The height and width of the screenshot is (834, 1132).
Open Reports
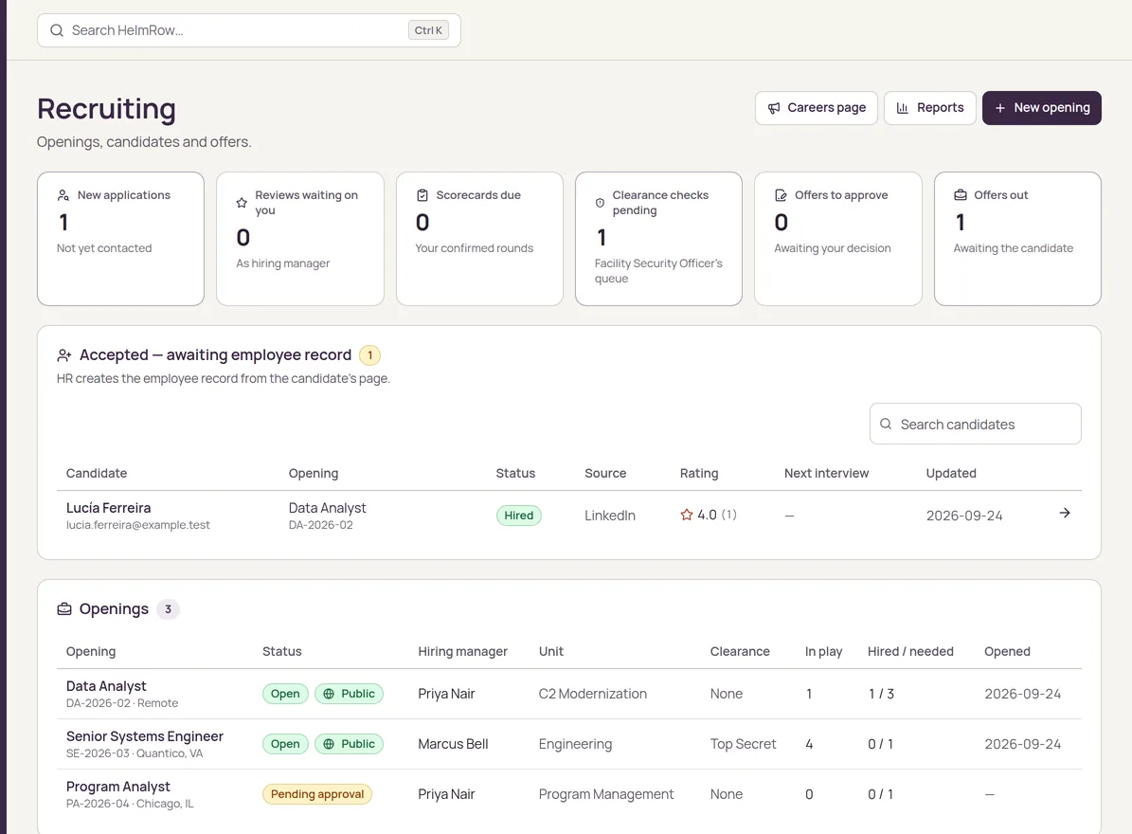pos(930,108)
